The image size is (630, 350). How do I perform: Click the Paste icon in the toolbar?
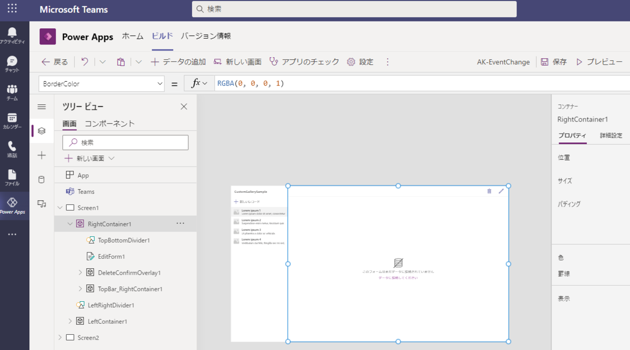[120, 61]
